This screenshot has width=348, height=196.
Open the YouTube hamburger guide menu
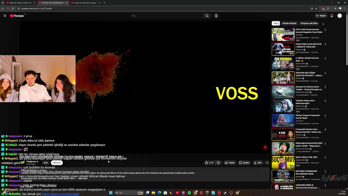point(5,16)
